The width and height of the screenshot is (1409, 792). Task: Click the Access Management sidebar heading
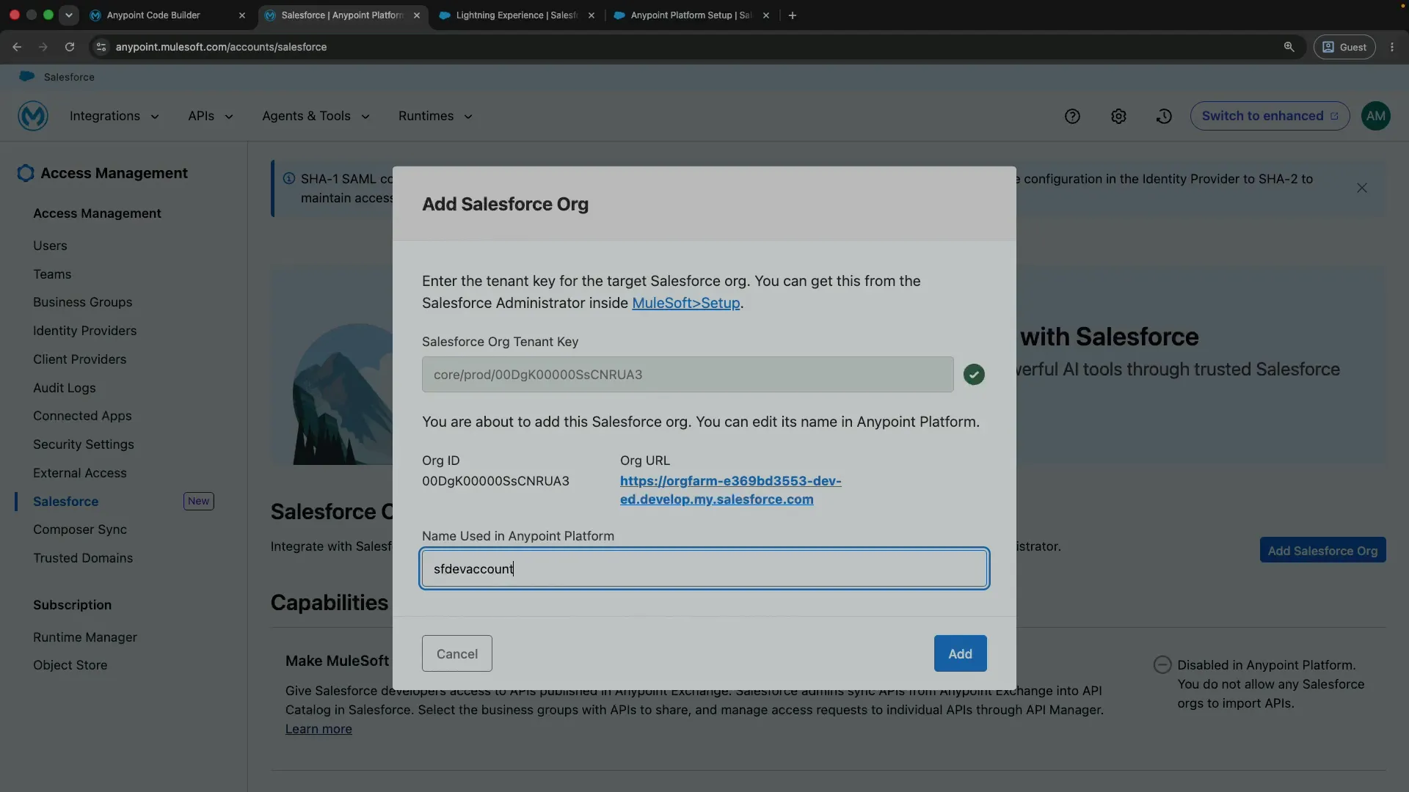point(97,213)
